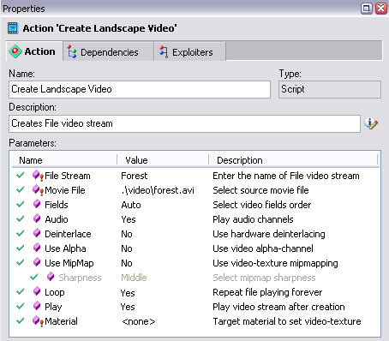Image resolution: width=389 pixels, height=341 pixels.
Task: Select the Use Alpha value 'No'
Action: (x=127, y=248)
